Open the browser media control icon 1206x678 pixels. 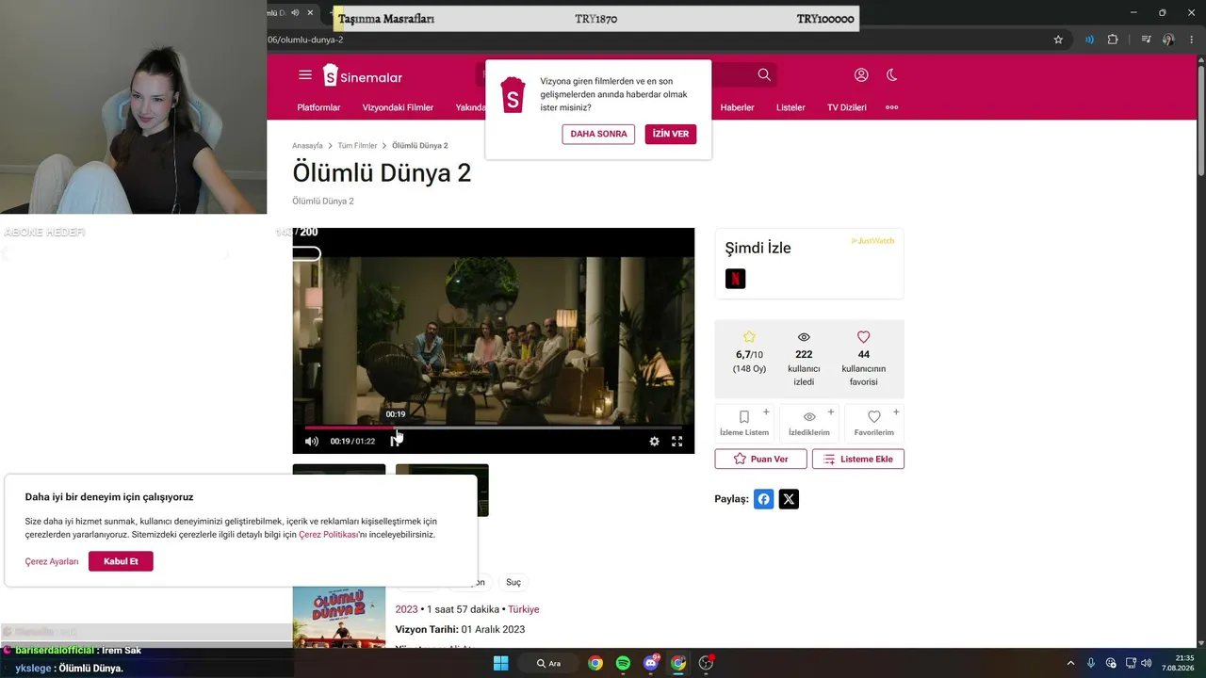point(1146,40)
